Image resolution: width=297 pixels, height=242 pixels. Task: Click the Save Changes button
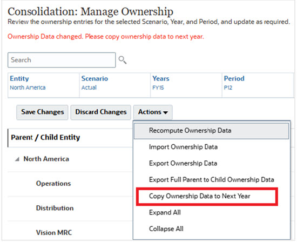tap(42, 112)
